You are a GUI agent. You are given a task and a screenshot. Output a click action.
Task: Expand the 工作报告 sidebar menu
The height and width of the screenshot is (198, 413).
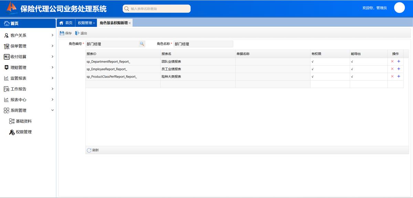coord(28,89)
